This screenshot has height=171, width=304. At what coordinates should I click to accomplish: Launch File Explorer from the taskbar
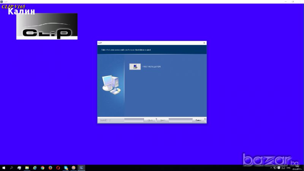tap(27, 168)
